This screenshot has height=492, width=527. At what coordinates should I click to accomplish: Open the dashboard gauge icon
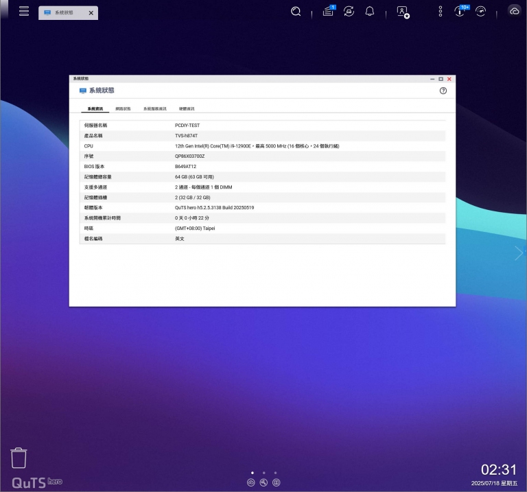pyautogui.click(x=480, y=12)
